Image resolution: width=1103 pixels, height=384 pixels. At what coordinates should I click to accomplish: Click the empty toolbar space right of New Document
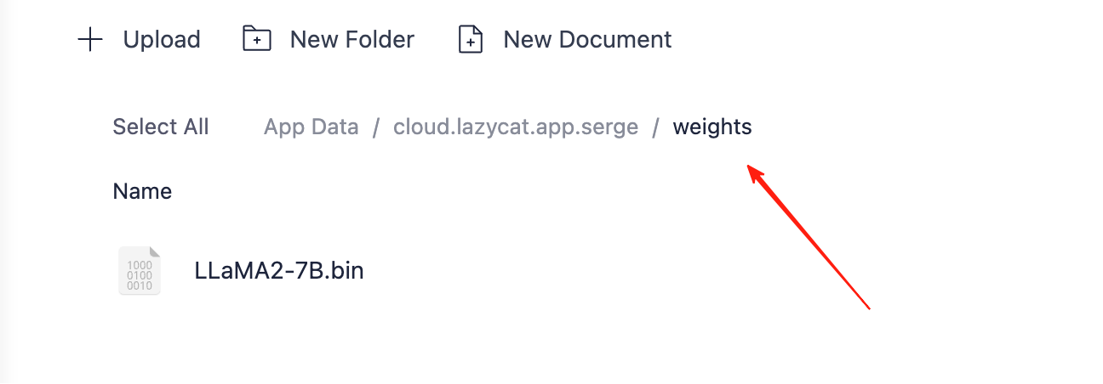(885, 40)
